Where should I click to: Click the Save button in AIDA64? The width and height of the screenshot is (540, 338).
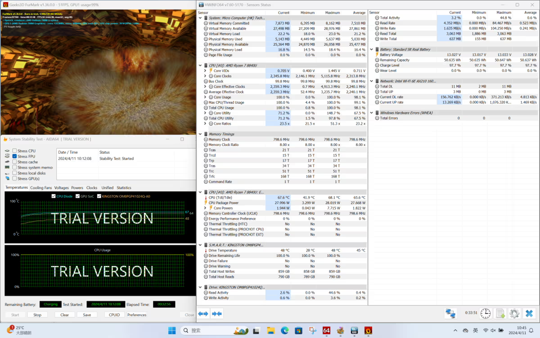[x=87, y=315]
